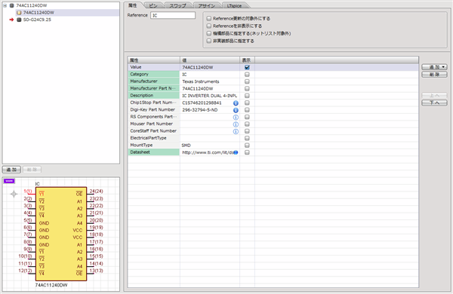Viewport: 453px width, 294px height.
Task: Enable Referenceを非表示にする checkbox
Action: tap(209, 26)
